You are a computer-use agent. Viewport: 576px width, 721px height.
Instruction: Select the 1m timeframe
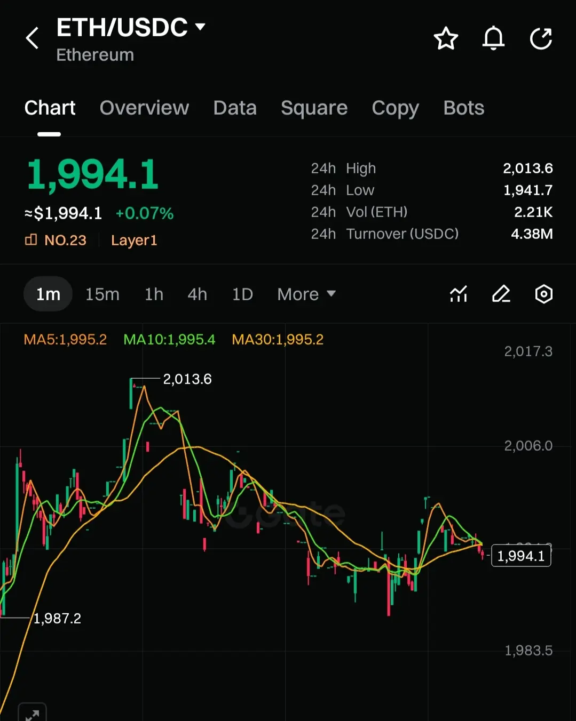48,294
